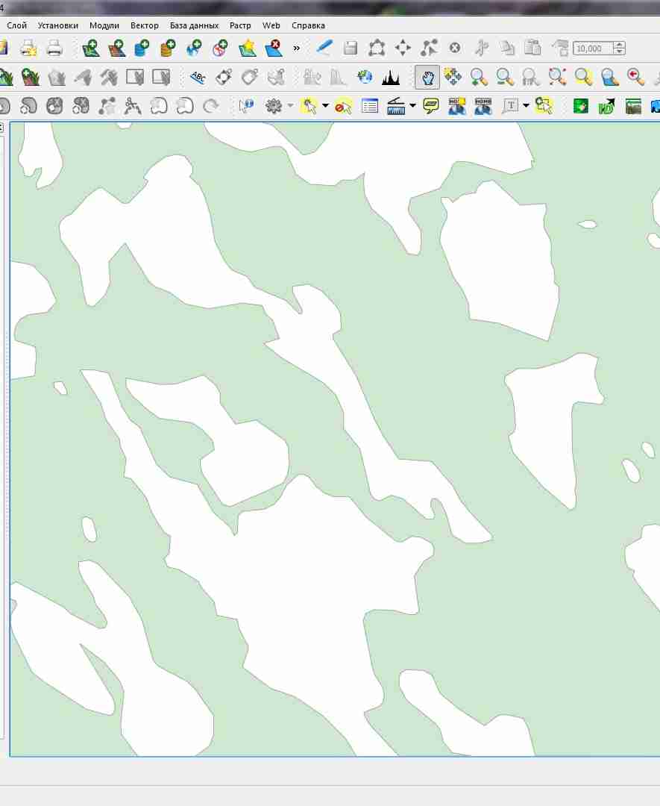Click the Add WMS Layer globe icon
Screen dimensions: 660x806
coord(194,49)
